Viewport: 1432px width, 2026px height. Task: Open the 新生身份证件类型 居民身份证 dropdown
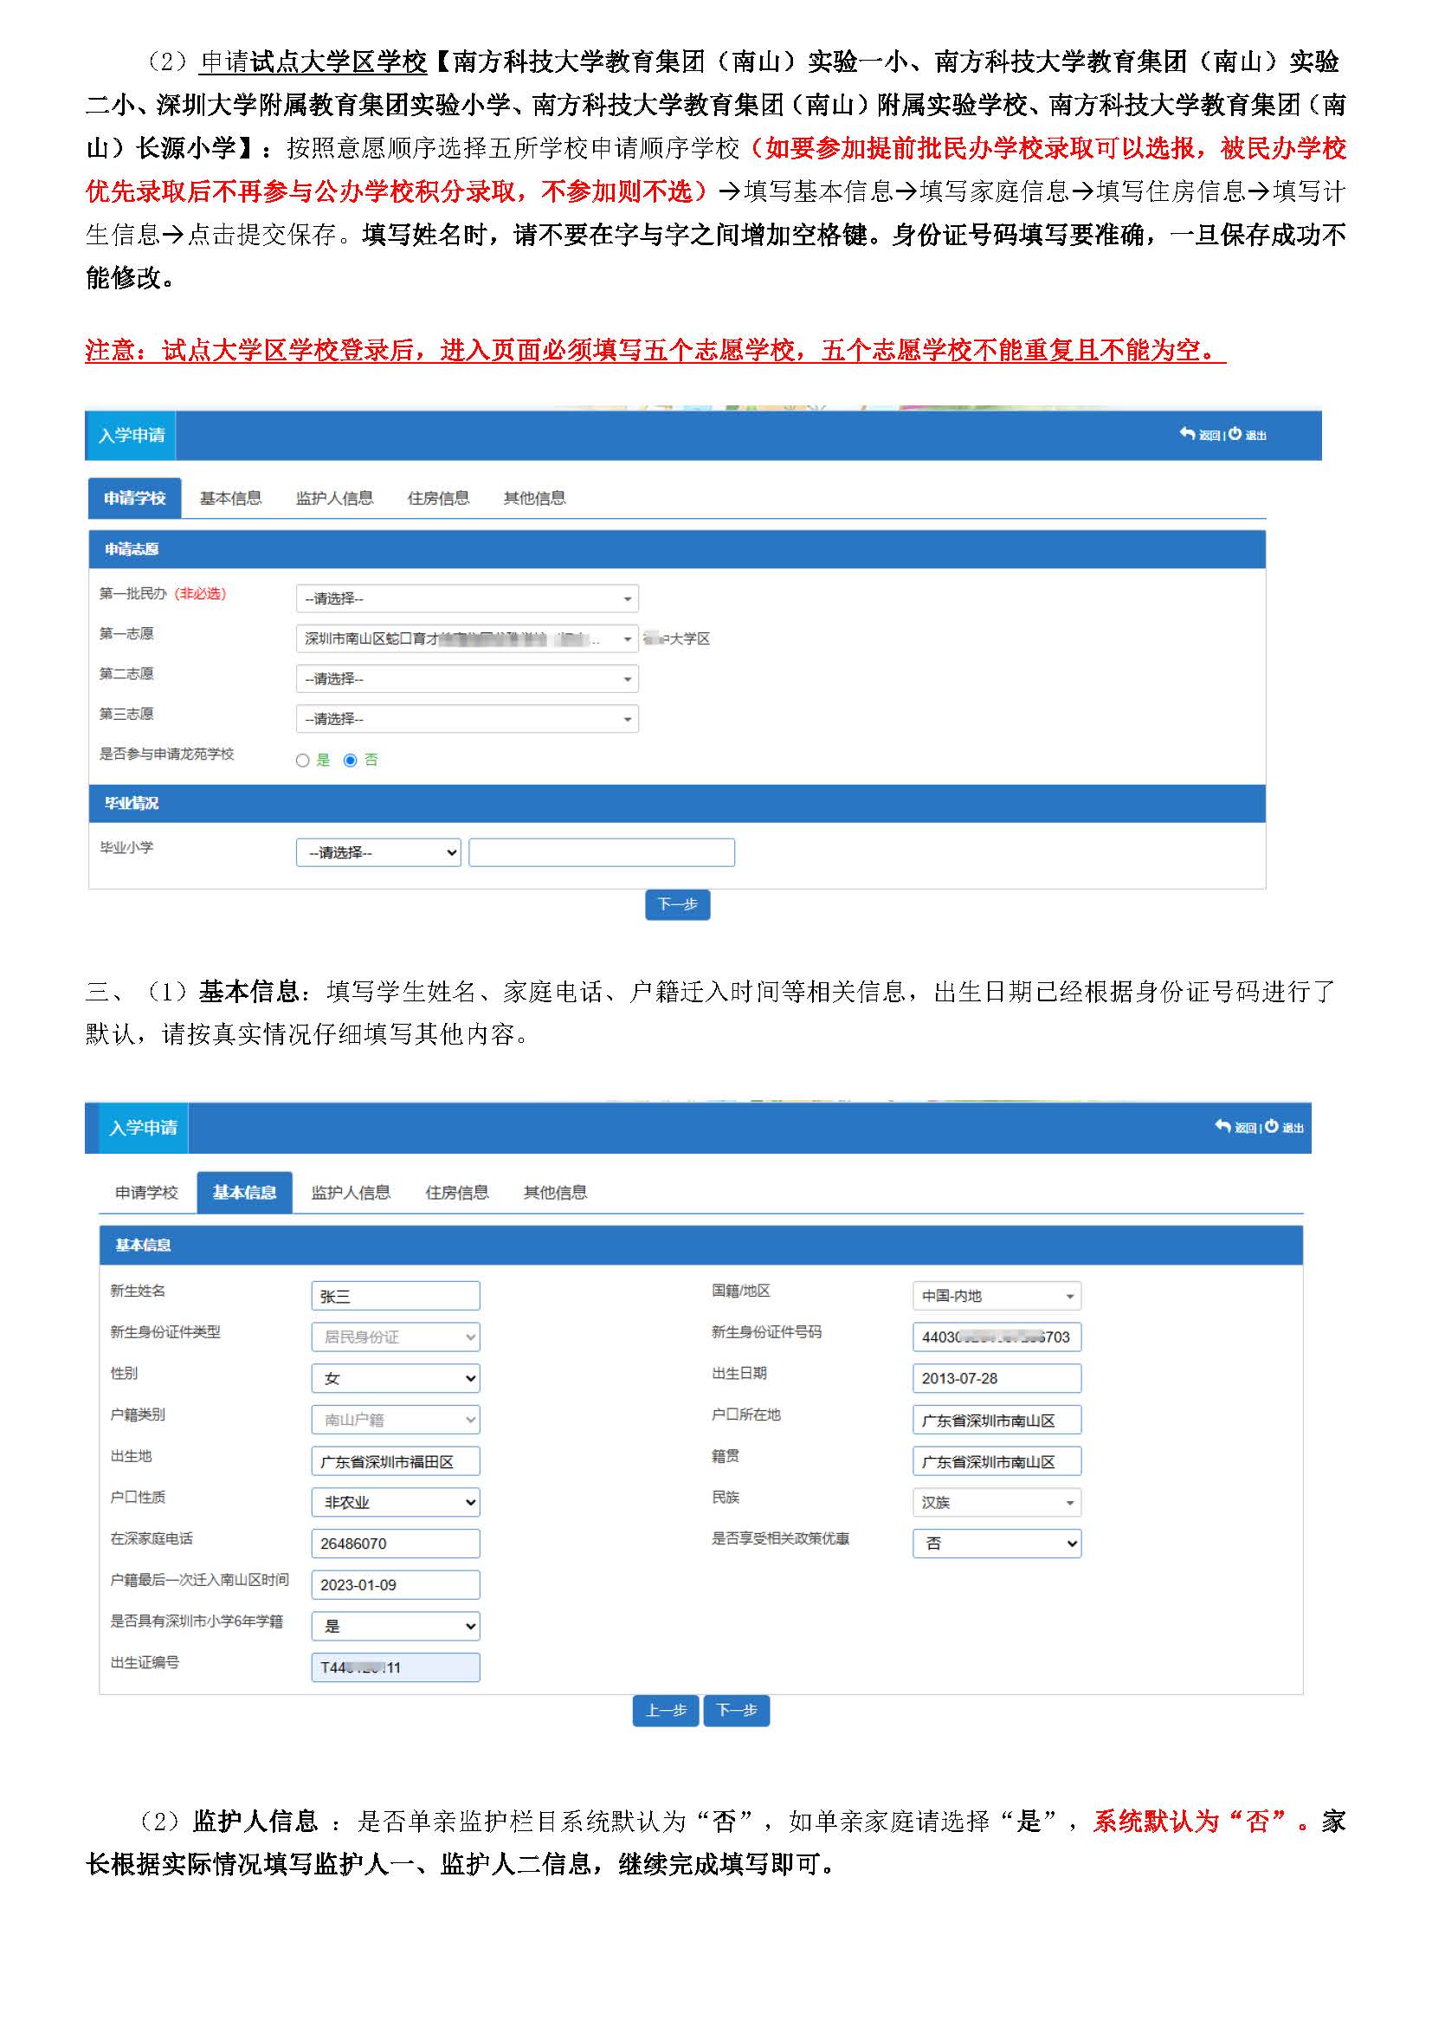pos(395,1337)
